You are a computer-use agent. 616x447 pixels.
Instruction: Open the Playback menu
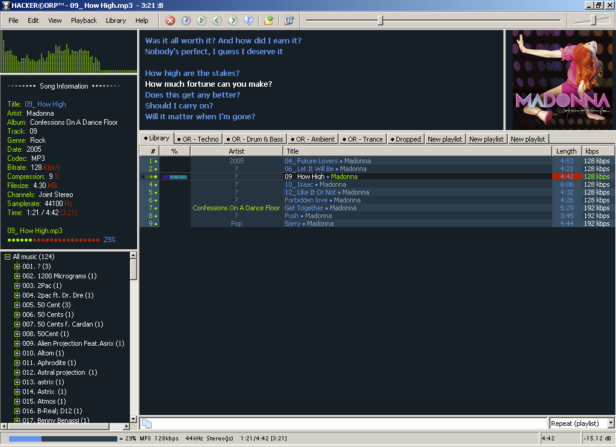click(x=84, y=20)
